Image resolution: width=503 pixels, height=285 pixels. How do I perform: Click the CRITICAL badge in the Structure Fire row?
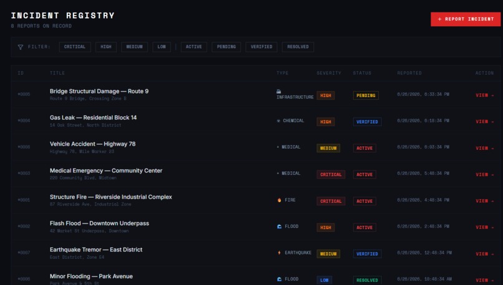tap(331, 201)
